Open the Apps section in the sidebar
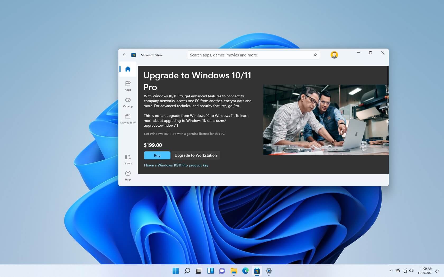This screenshot has width=444, height=277. [x=128, y=85]
